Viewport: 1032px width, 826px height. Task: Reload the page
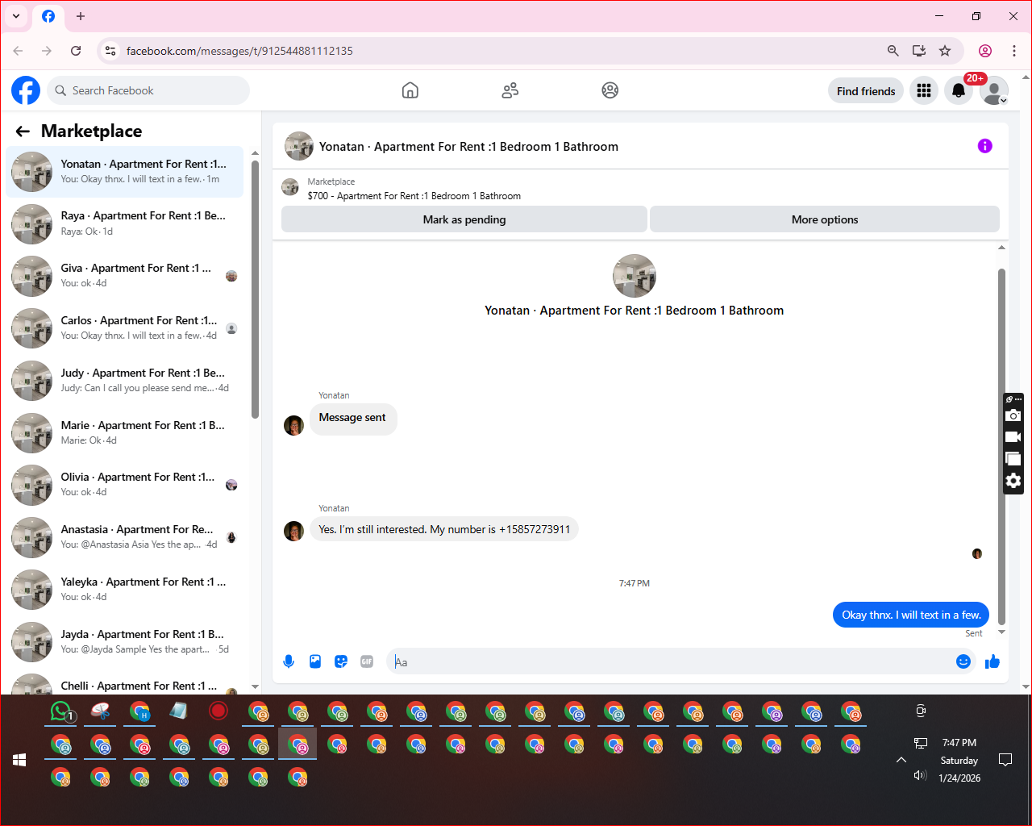point(76,51)
